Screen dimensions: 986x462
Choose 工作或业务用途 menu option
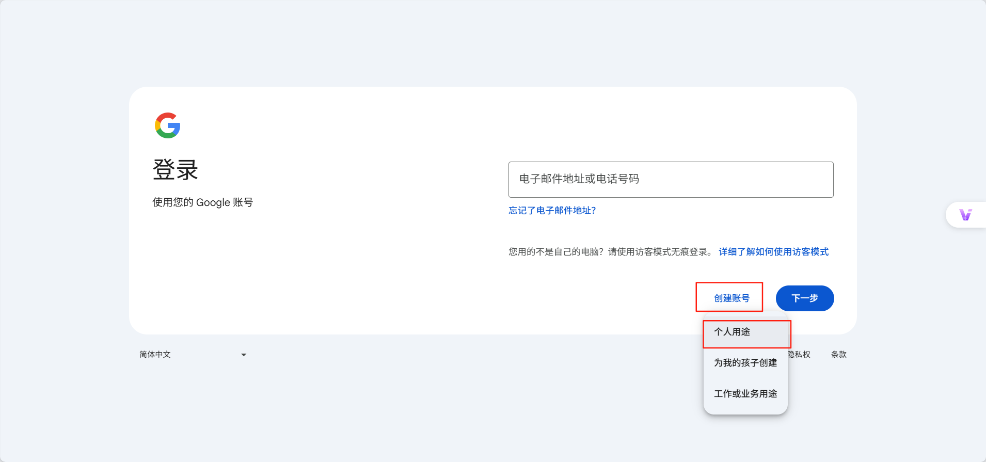pos(745,394)
